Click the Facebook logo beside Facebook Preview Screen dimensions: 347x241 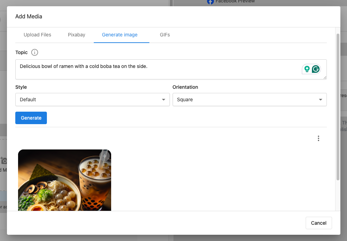(x=210, y=2)
